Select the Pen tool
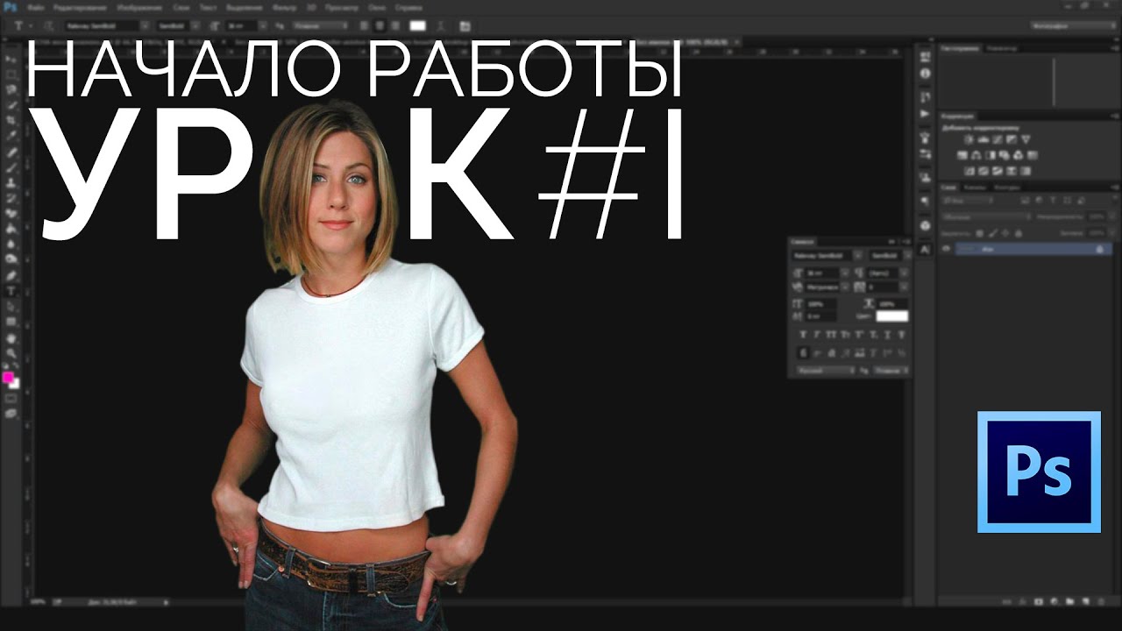This screenshot has height=631, width=1122. coord(12,274)
